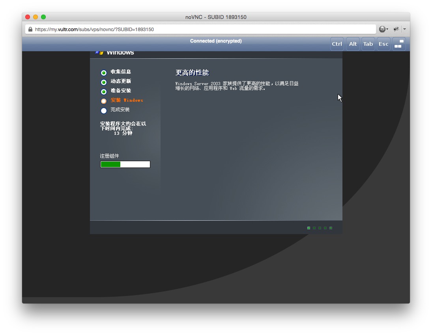Click the lock icon in the address bar
This screenshot has width=432, height=335.
click(30, 29)
